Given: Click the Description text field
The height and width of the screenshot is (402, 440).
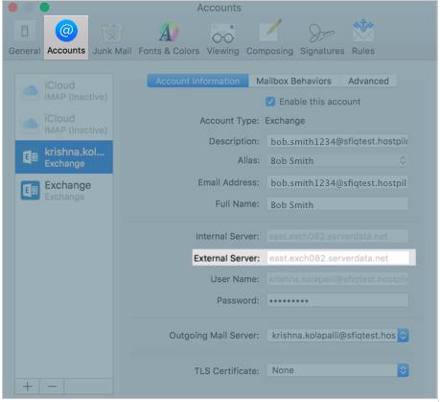Looking at the screenshot, I should click(x=337, y=141).
